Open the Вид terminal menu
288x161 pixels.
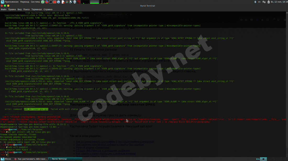click(19, 9)
